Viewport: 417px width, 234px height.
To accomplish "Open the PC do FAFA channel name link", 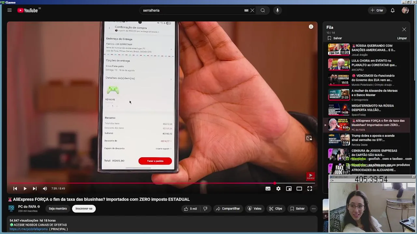I will click(27, 207).
